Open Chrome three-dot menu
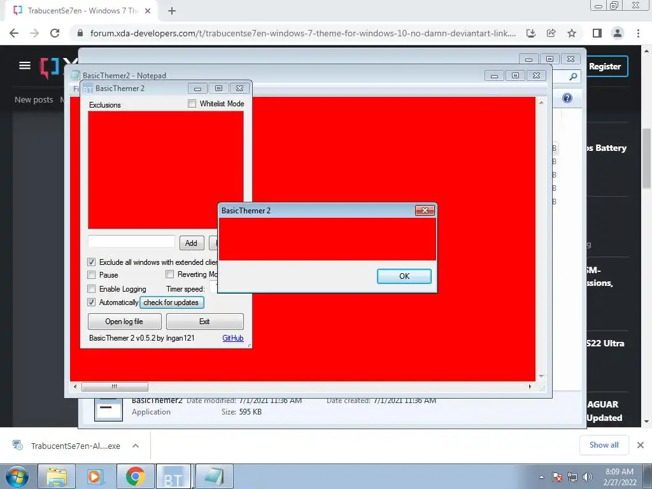This screenshot has width=652, height=489. [x=638, y=33]
